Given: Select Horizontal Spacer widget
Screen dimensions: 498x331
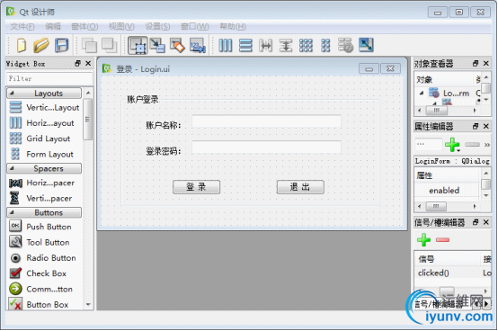Looking at the screenshot, I should click(x=42, y=183).
